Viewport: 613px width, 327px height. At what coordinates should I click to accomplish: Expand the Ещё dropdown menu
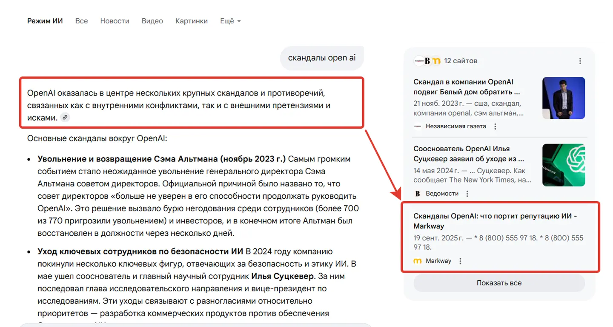[x=230, y=21]
